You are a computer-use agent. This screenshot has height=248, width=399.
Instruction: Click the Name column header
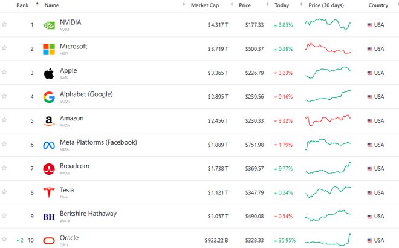(x=52, y=5)
